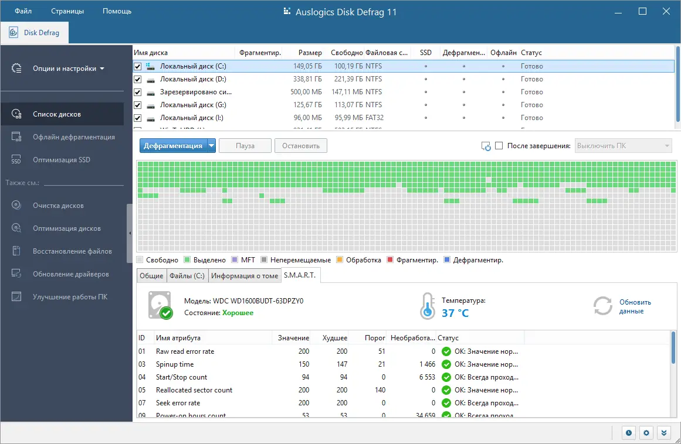Click Обновить данные to refresh SMART data
Screen dimensions: 681x444
[x=636, y=305]
